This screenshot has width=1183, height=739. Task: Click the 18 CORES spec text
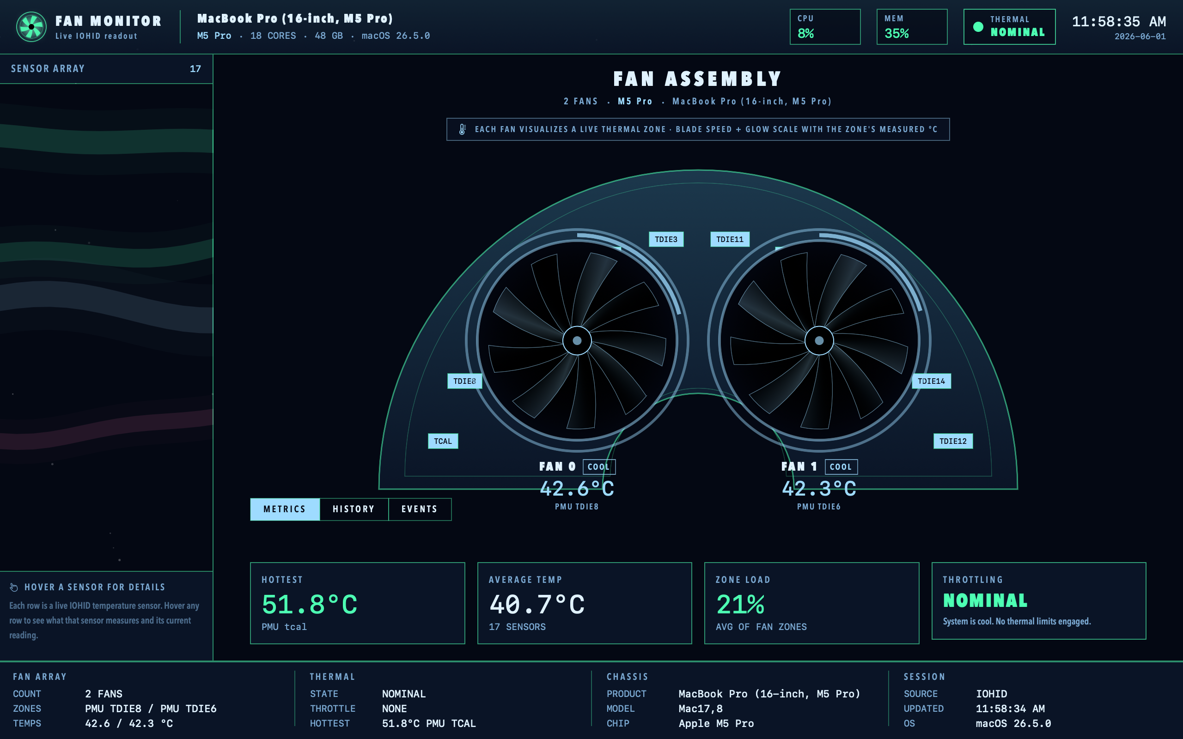coord(273,36)
